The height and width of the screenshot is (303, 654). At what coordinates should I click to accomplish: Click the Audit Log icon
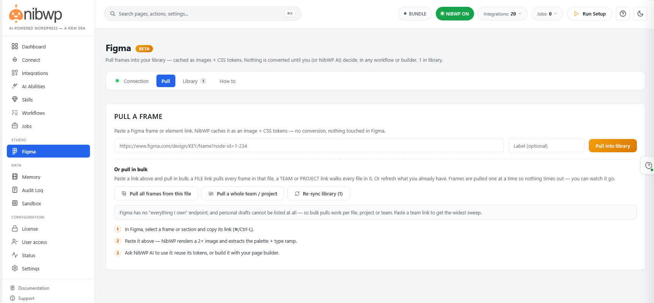[15, 190]
